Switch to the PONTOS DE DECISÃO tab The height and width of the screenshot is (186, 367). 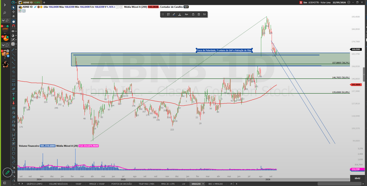tap(122, 184)
